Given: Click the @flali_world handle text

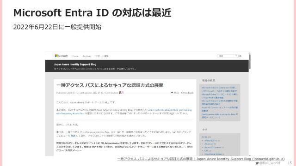Looking at the screenshot, I should (x=270, y=163).
